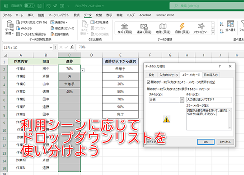Click the error message text area

(x=207, y=119)
